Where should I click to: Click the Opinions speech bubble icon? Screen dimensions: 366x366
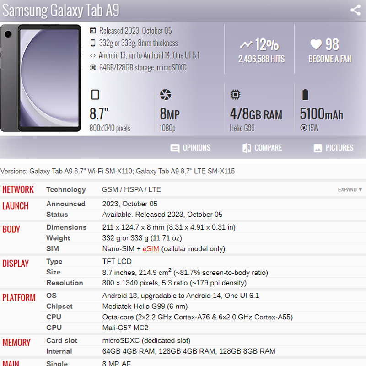point(175,148)
